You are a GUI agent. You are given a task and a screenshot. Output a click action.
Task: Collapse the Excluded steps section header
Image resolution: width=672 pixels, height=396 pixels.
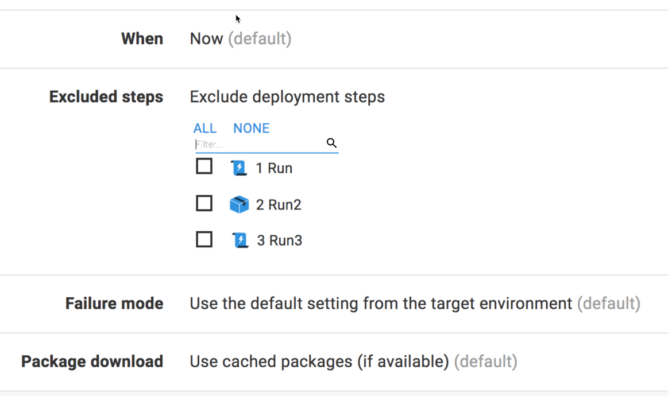[106, 97]
